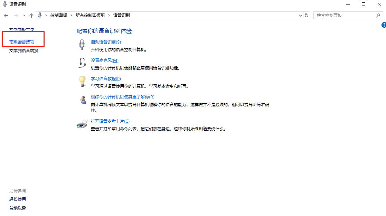Click the up-one-level arrow icon
The height and width of the screenshot is (216, 386).
(31, 15)
